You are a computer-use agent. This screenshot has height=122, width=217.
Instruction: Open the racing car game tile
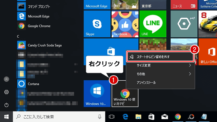[208, 24]
